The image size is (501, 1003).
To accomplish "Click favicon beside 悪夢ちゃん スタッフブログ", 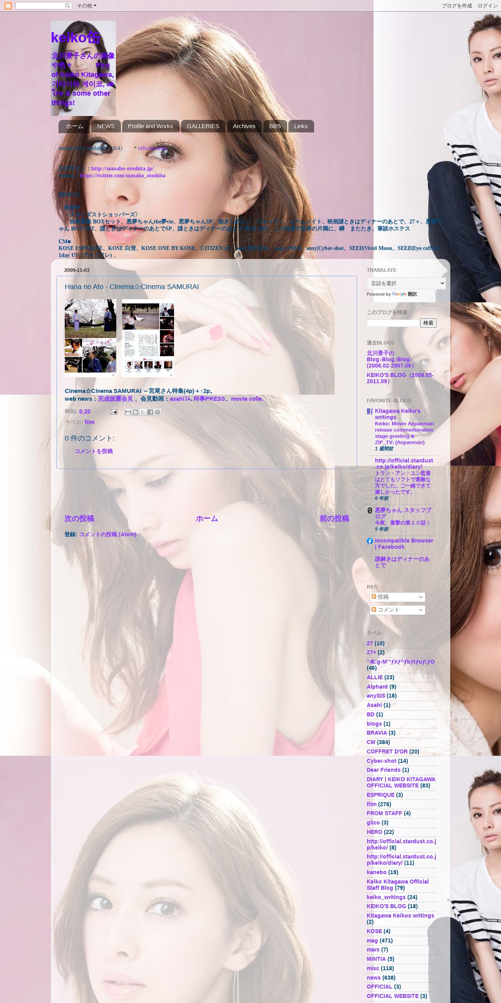I will click(x=370, y=510).
